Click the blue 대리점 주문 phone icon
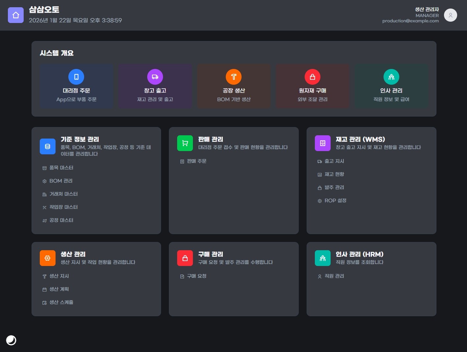The image size is (467, 352). (x=76, y=77)
